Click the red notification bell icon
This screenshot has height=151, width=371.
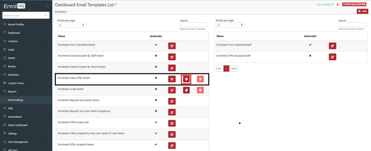(x=338, y=5)
